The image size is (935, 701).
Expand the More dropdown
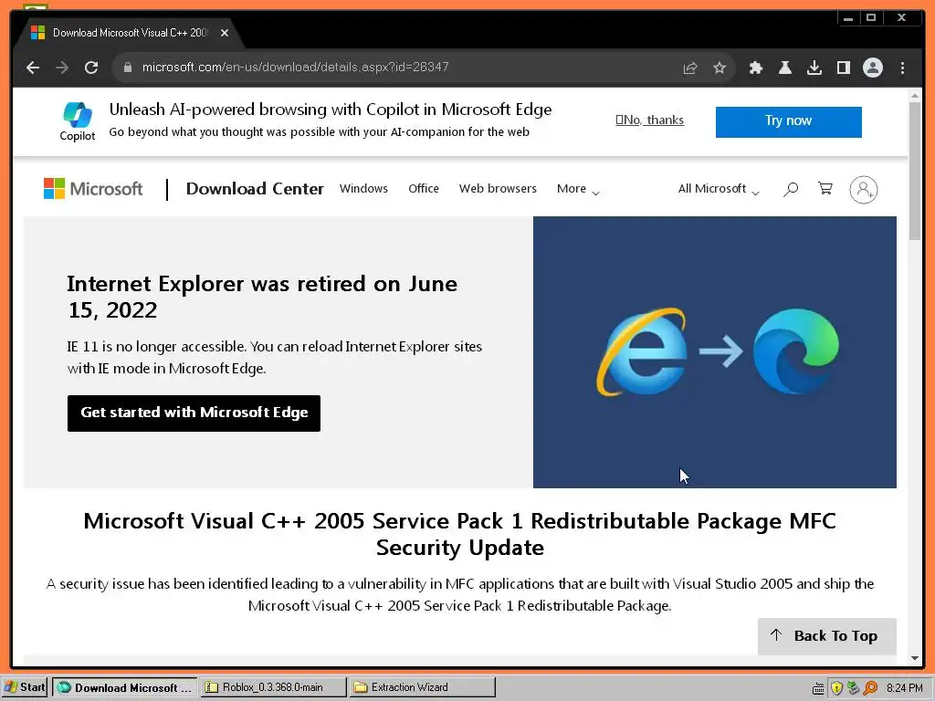(x=578, y=189)
